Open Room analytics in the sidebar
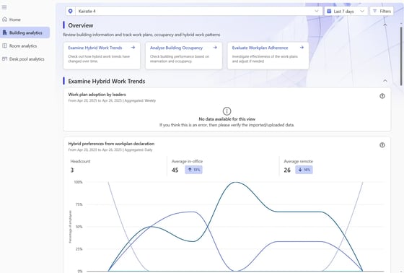 [x=23, y=45]
